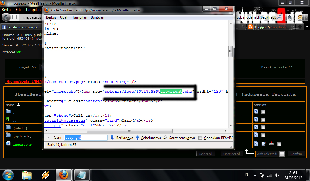Click the download icon for index.php
This screenshot has width=310, height=181.
click(271, 143)
